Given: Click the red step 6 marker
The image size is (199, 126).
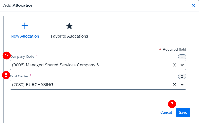Looking at the screenshot, I should pos(6,75).
